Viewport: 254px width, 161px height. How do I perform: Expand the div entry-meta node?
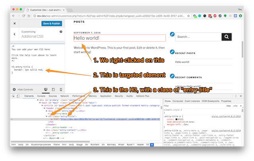[46, 111]
